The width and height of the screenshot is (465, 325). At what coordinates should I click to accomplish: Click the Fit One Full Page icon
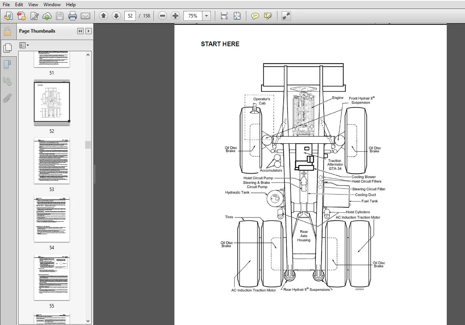tap(237, 16)
